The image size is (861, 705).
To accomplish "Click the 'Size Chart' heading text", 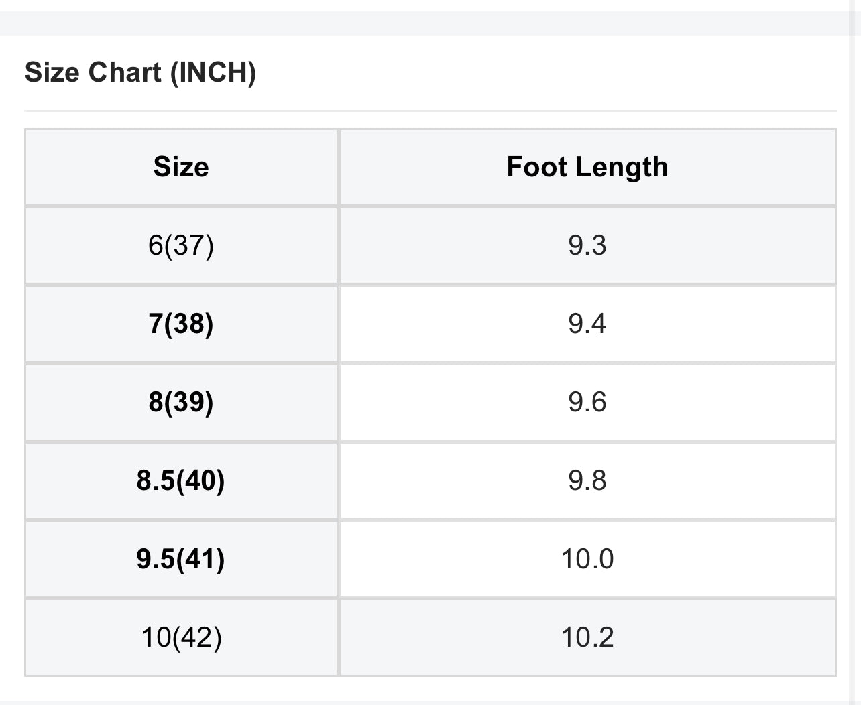I will 93,72.
